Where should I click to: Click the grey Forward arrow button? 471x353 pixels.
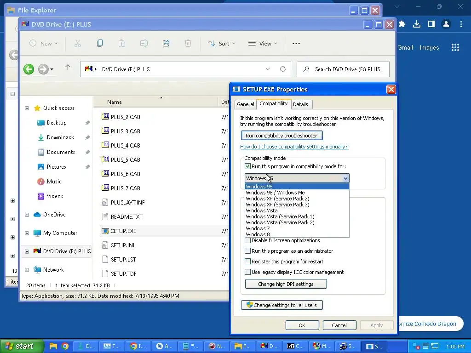pos(43,69)
